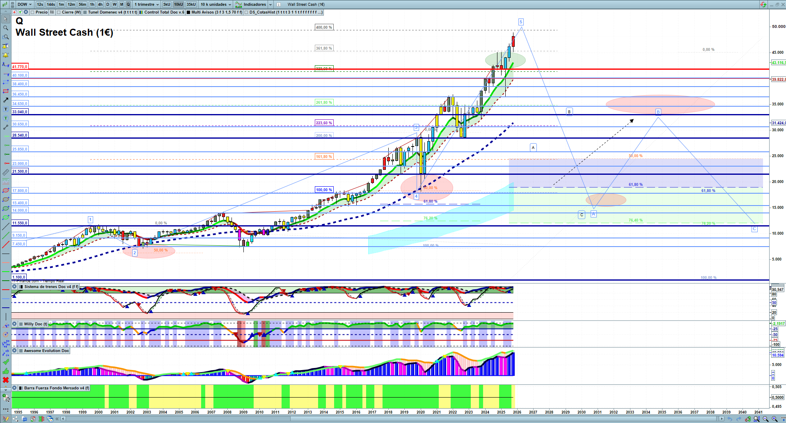
Task: Toggle the Cierre (W) checkbox
Action: [59, 12]
